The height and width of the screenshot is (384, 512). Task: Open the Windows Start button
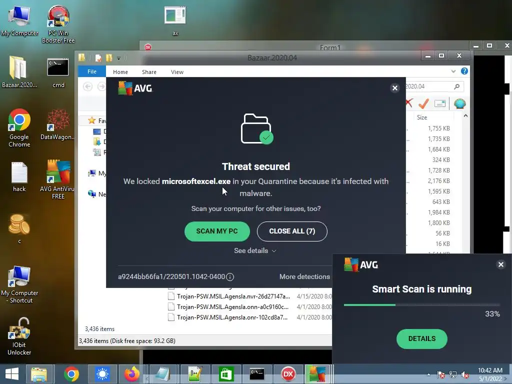pos(12,374)
